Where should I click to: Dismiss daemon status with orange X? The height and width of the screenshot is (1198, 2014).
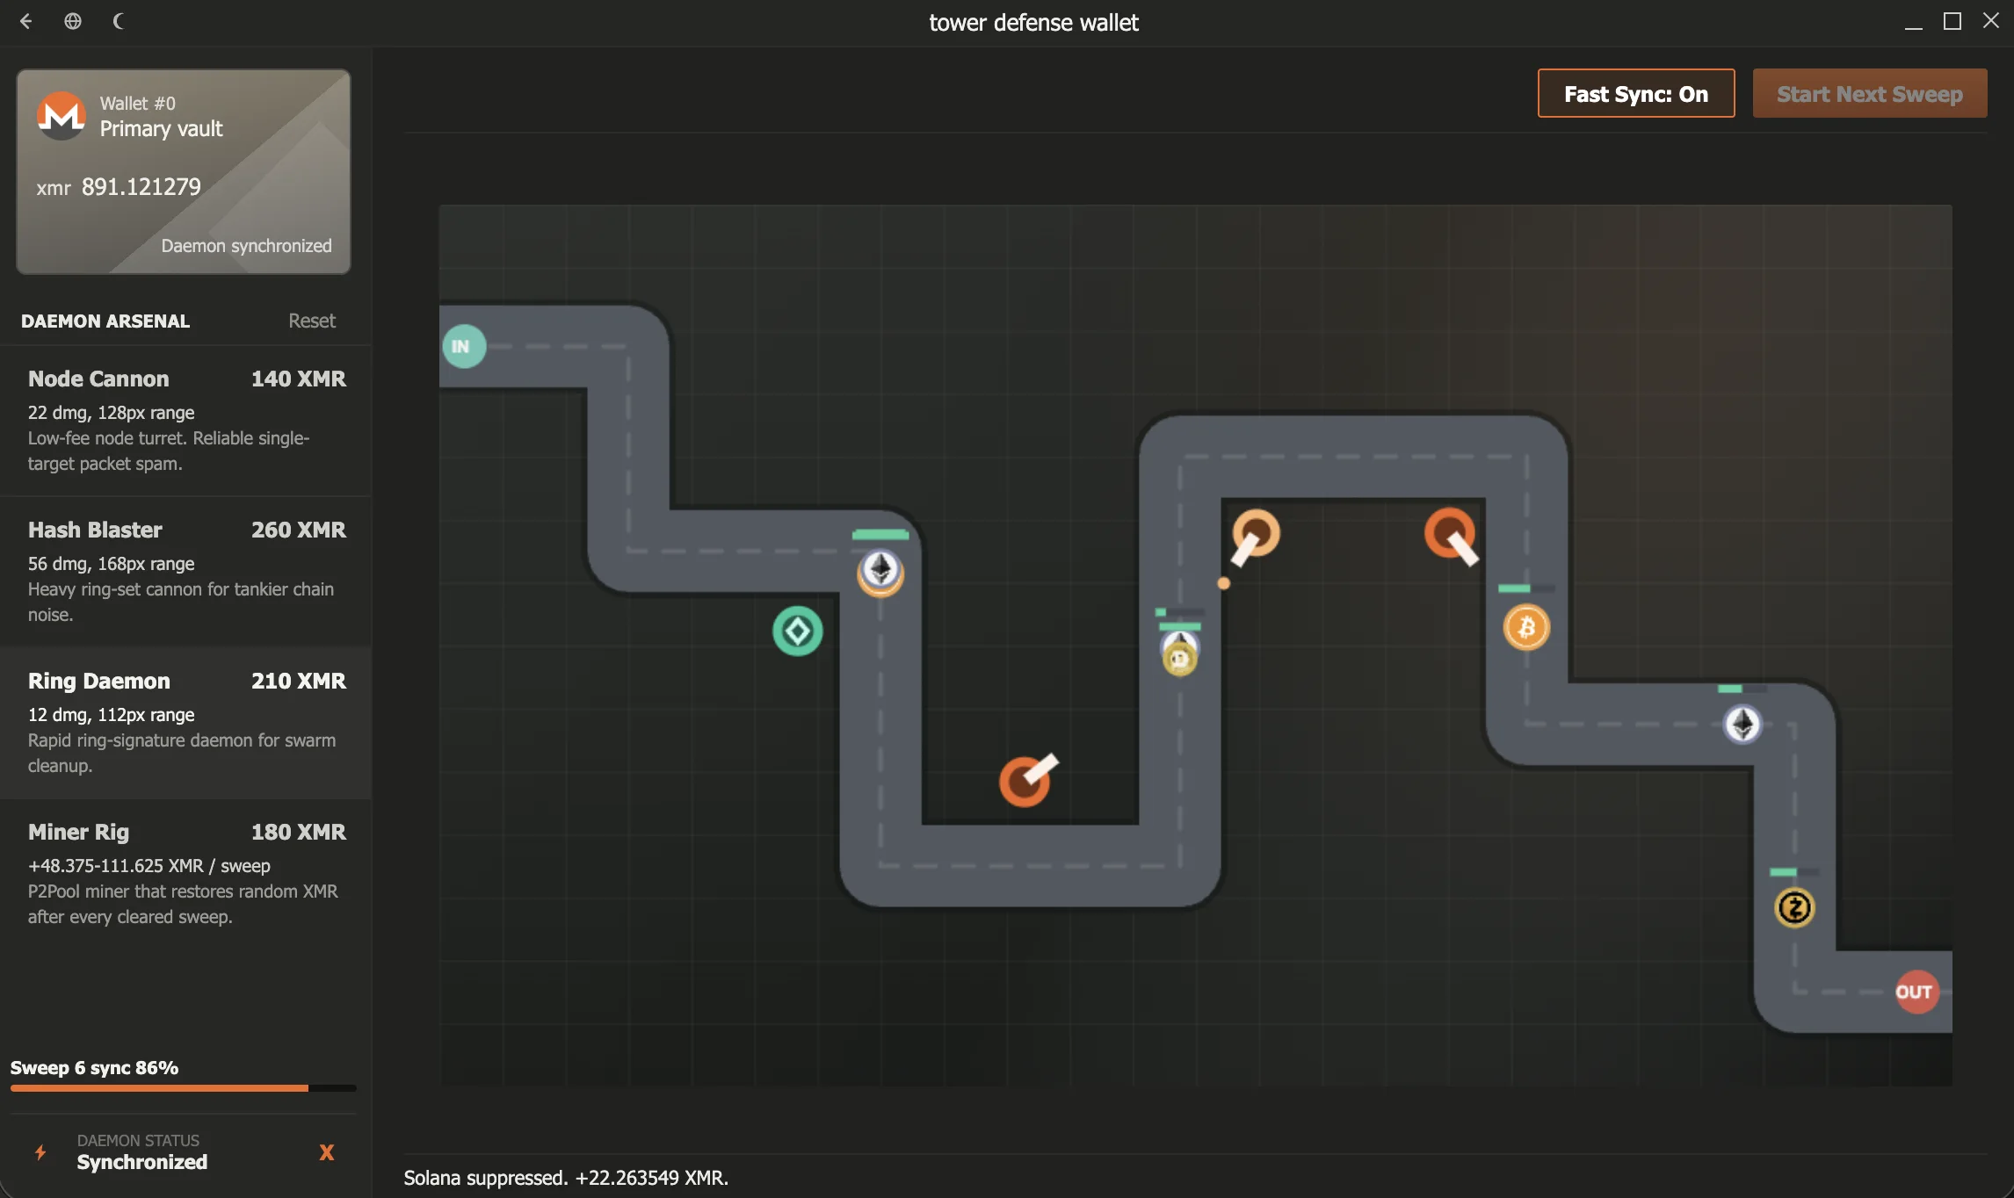[x=326, y=1152]
